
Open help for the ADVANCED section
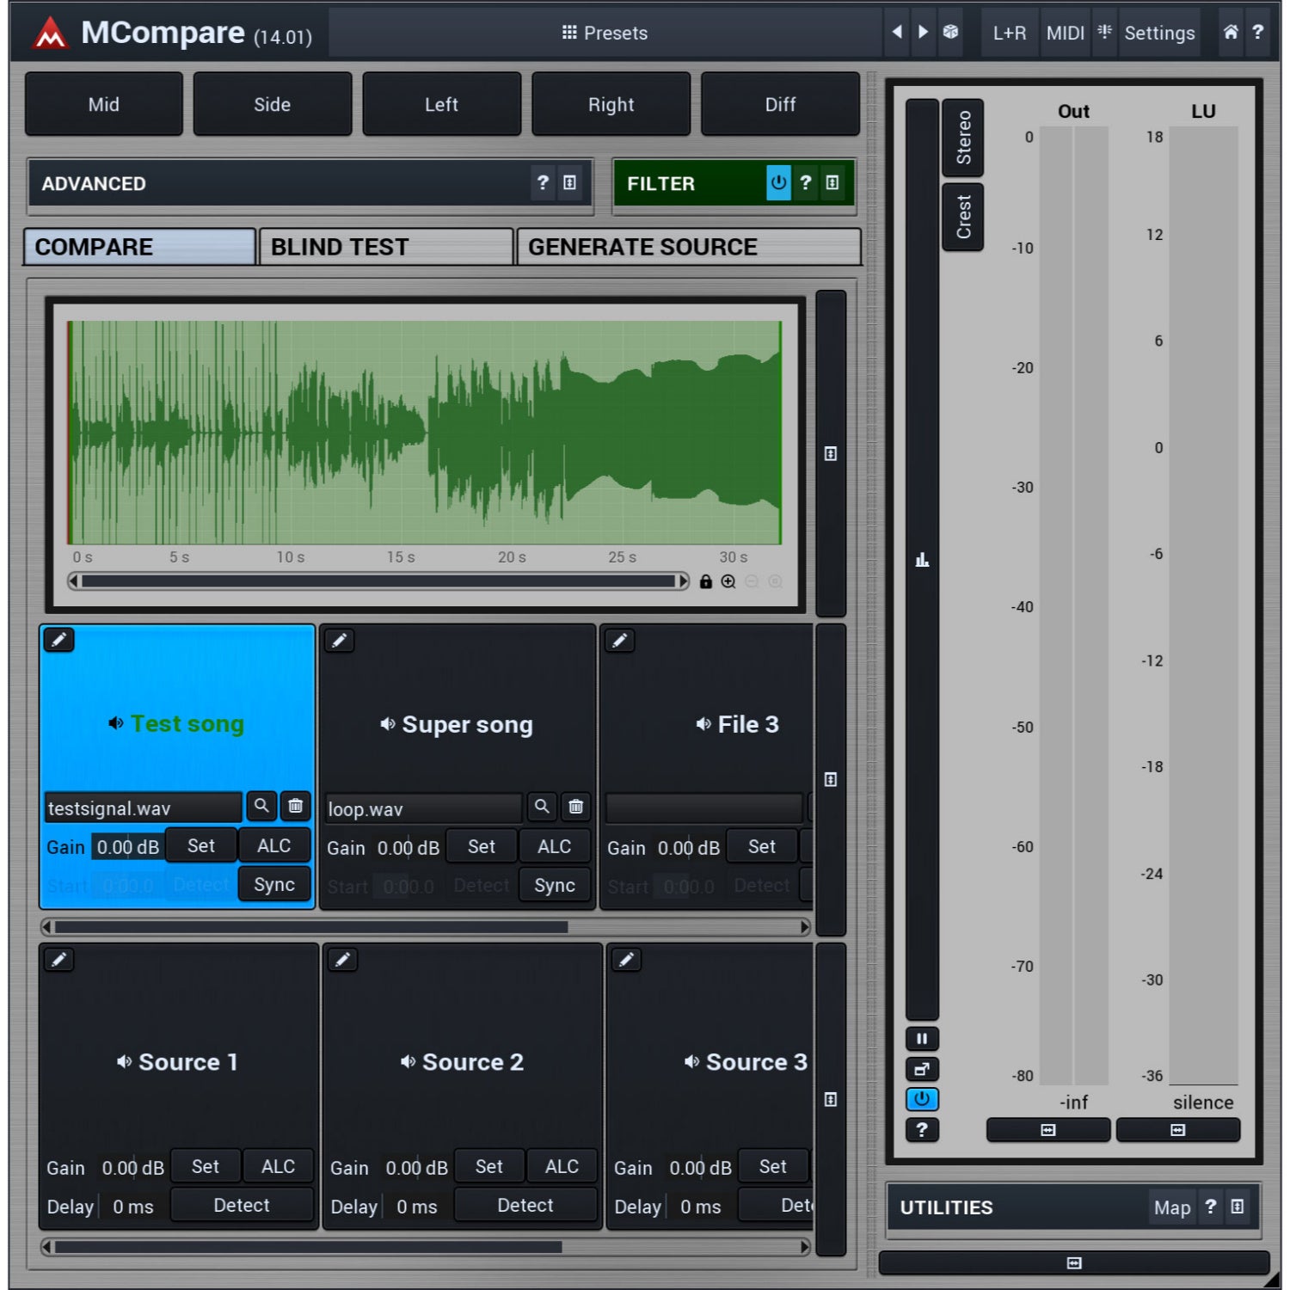coord(543,182)
